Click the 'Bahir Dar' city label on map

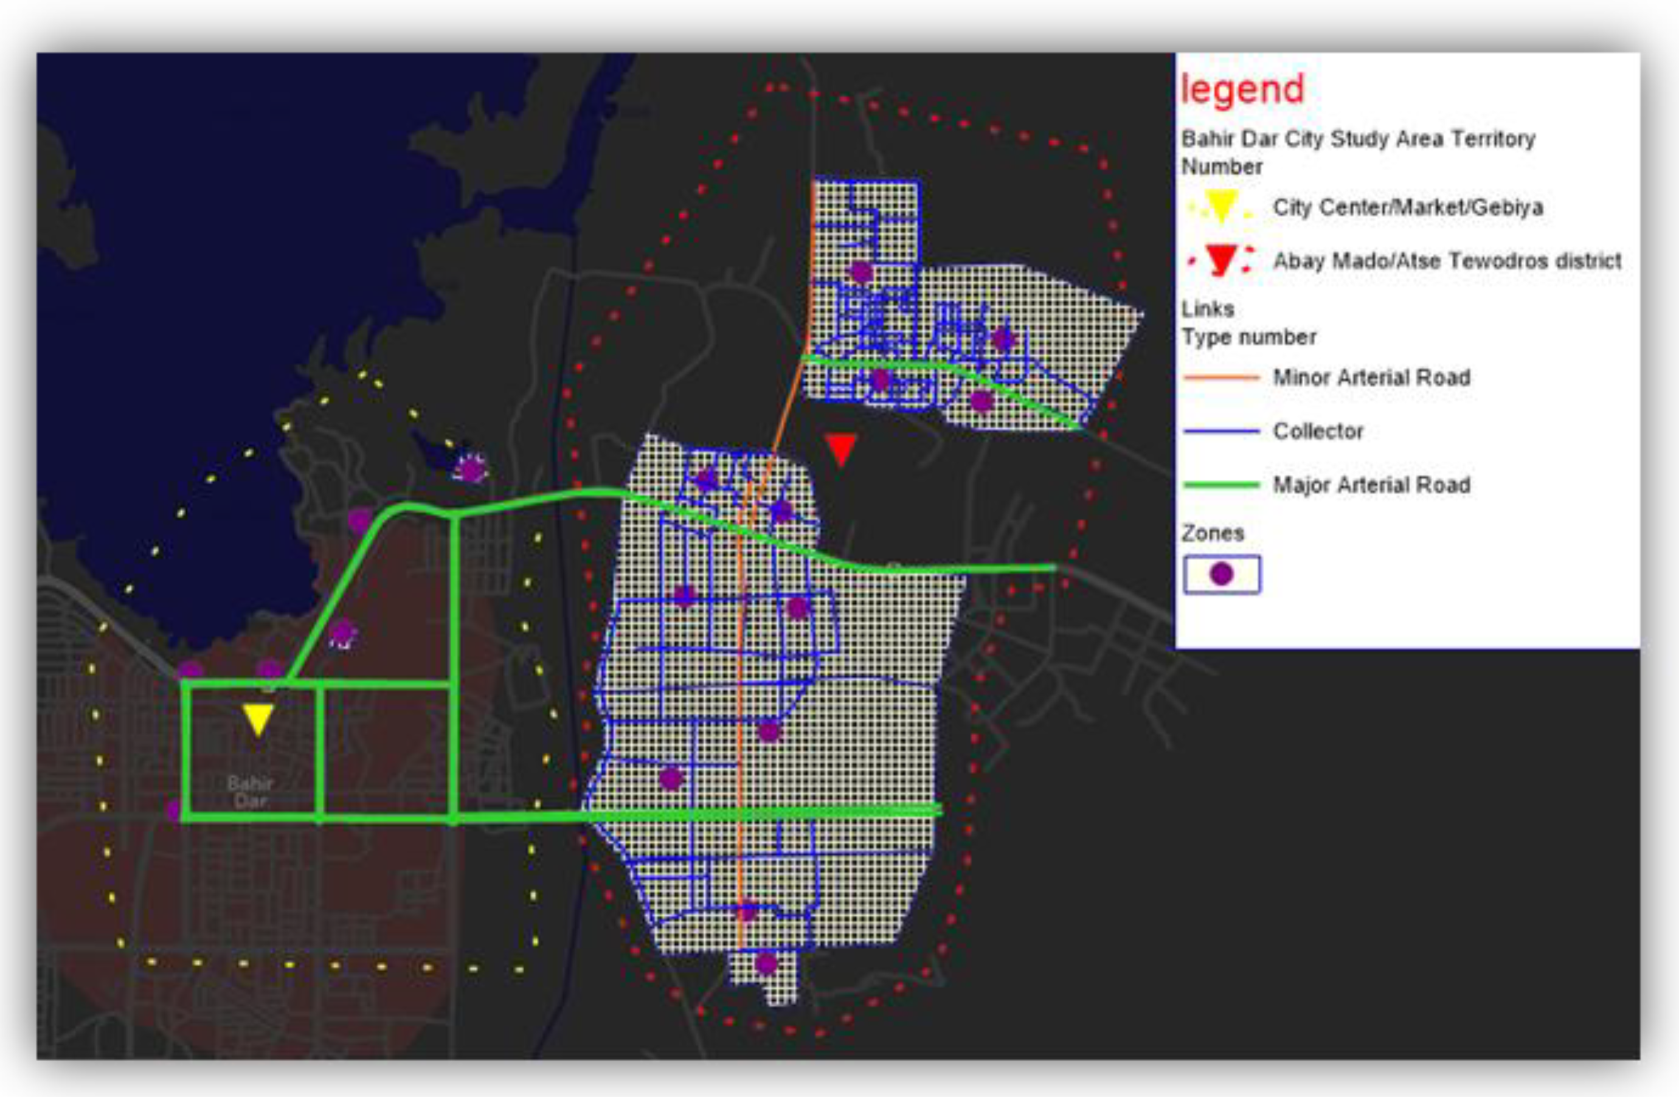(251, 792)
